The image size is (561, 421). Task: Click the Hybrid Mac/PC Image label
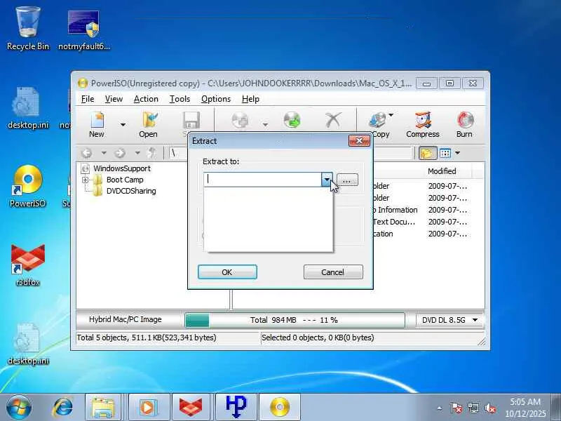pos(126,319)
